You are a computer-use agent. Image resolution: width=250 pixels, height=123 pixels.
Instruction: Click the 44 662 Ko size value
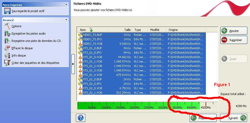coord(124,57)
